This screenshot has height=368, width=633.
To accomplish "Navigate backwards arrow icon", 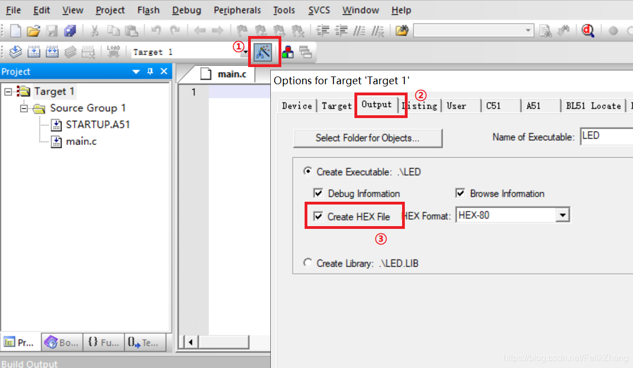I will (199, 30).
